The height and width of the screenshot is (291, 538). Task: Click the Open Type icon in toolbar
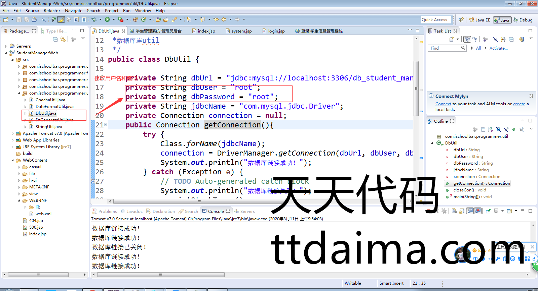pos(158,20)
